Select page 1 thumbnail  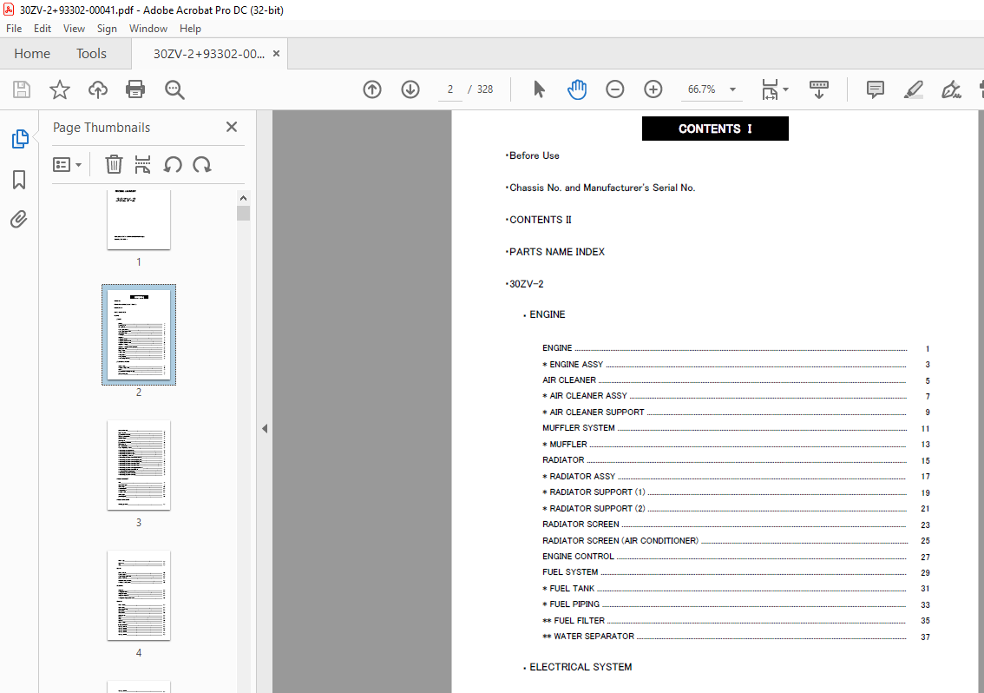(x=139, y=219)
